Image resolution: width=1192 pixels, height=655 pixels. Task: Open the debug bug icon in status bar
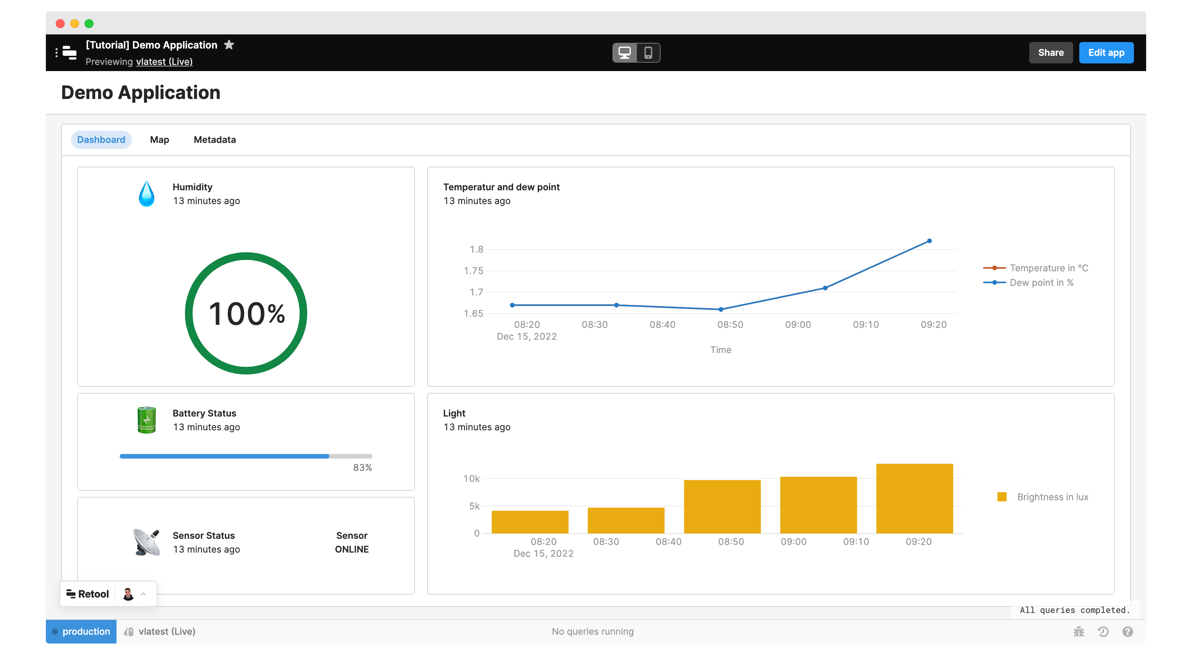[1079, 631]
